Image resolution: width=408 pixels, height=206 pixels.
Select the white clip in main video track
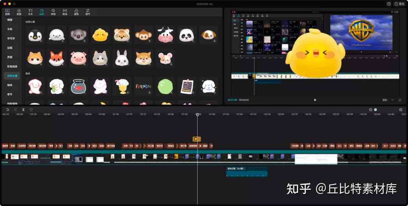click(x=316, y=159)
